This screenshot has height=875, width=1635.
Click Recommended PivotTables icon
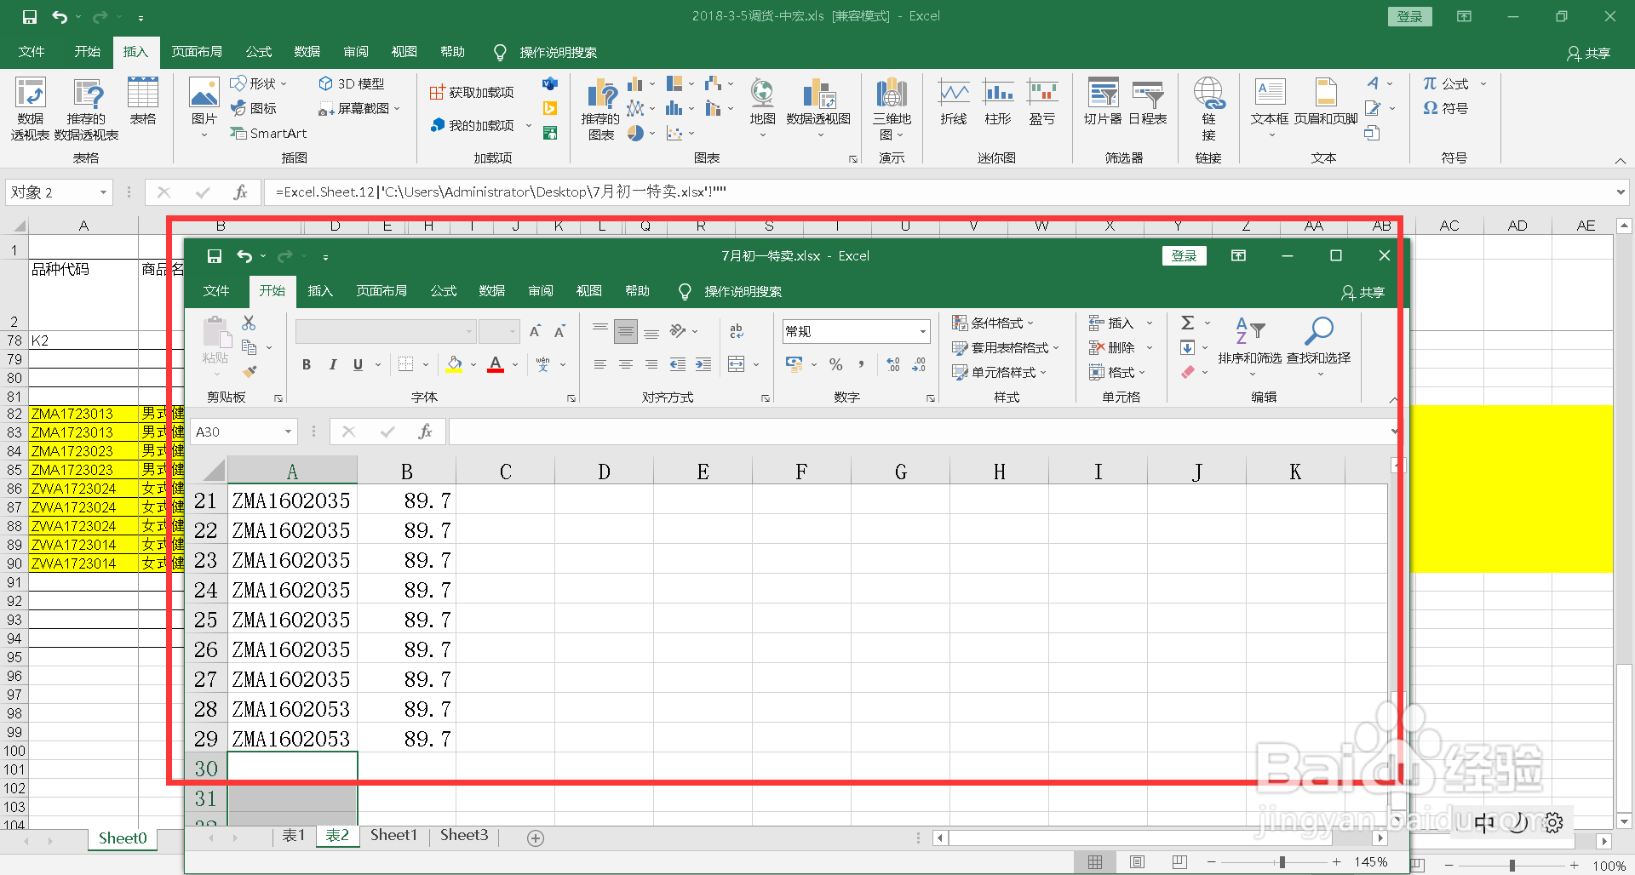click(86, 109)
